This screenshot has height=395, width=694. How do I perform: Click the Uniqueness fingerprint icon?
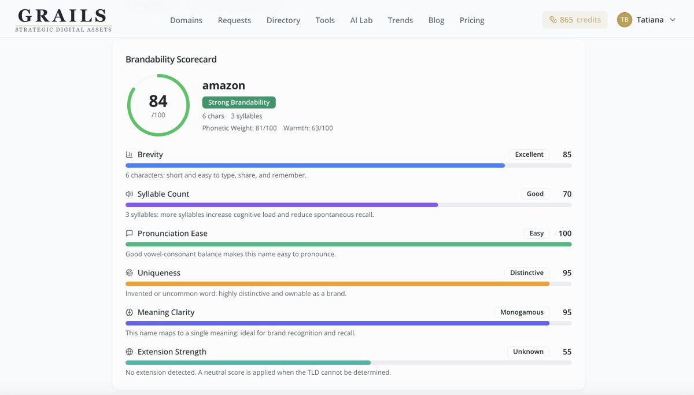(130, 273)
